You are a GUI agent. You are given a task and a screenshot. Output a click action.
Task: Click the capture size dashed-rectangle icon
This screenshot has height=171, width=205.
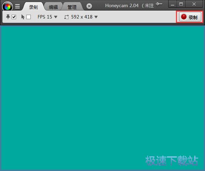coord(67,17)
